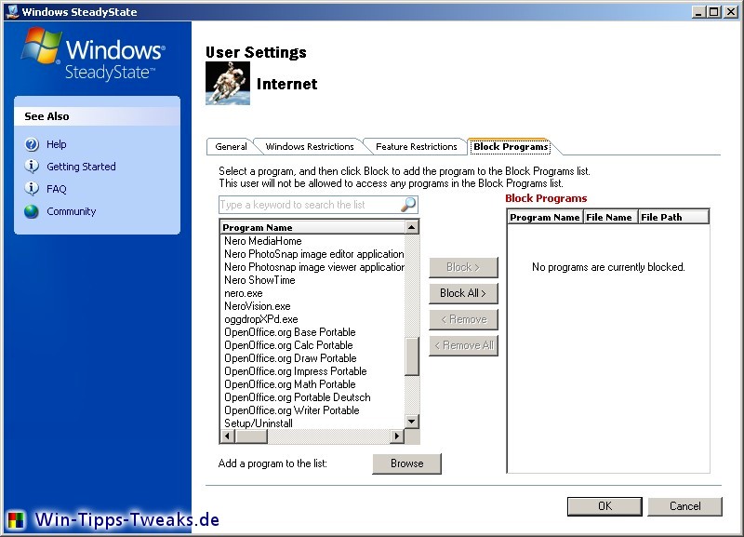Click the astronaut user picture
The image size is (744, 537).
(228, 83)
